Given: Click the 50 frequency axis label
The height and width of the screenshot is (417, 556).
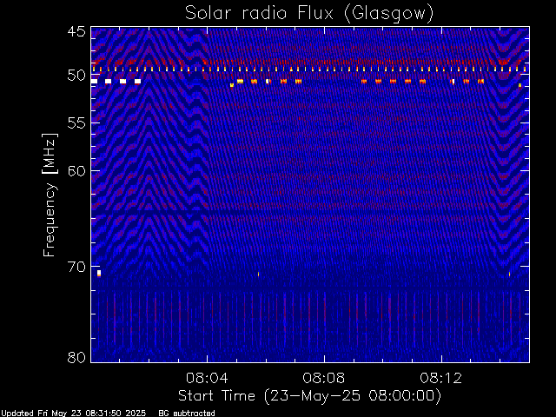Looking at the screenshot, I should pos(76,76).
